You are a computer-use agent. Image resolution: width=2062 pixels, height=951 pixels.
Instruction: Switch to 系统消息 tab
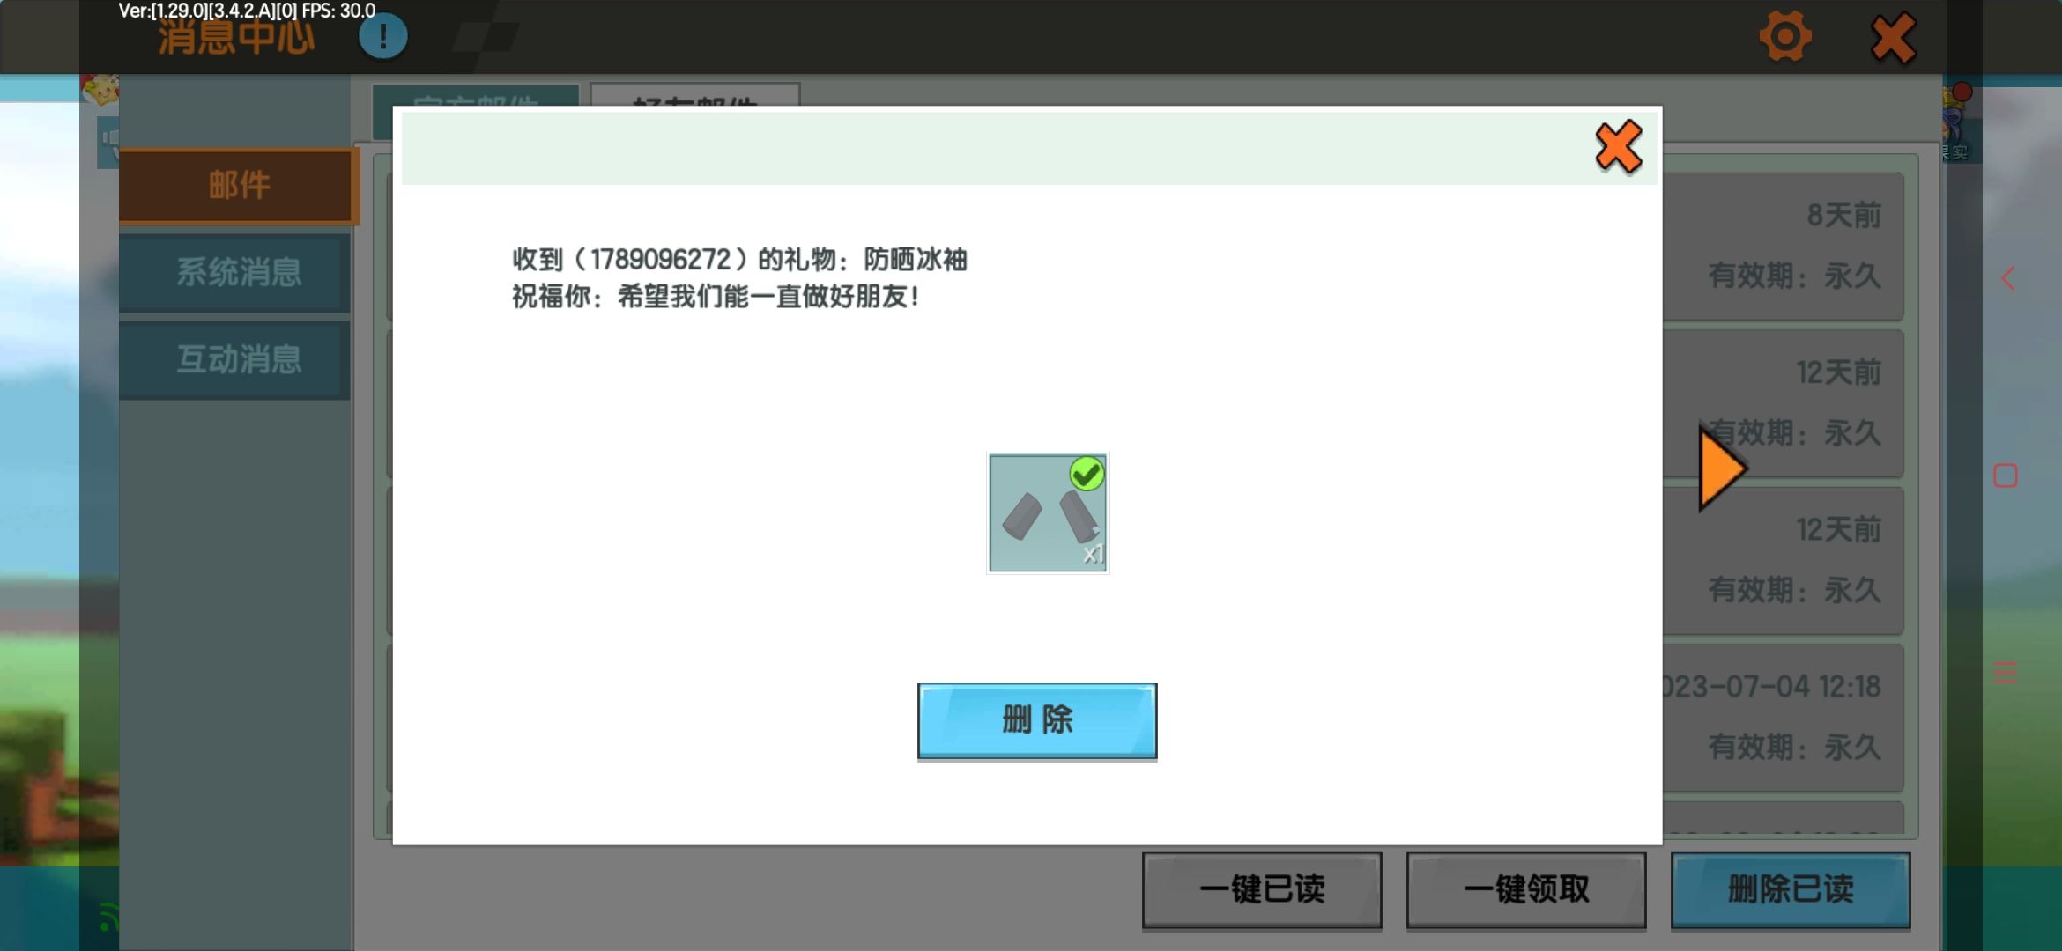coord(238,272)
